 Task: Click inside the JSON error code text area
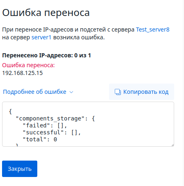click(x=88, y=124)
